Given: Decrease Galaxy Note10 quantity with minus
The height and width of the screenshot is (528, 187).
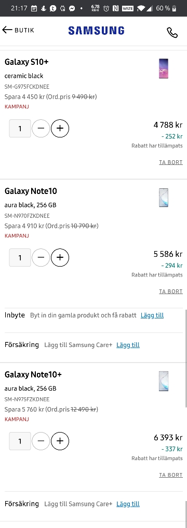Looking at the screenshot, I should (41, 258).
